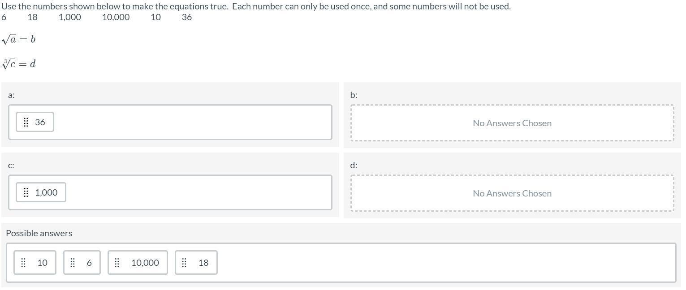
Task: Select the number 1,000 in box c
Action: tap(46, 192)
